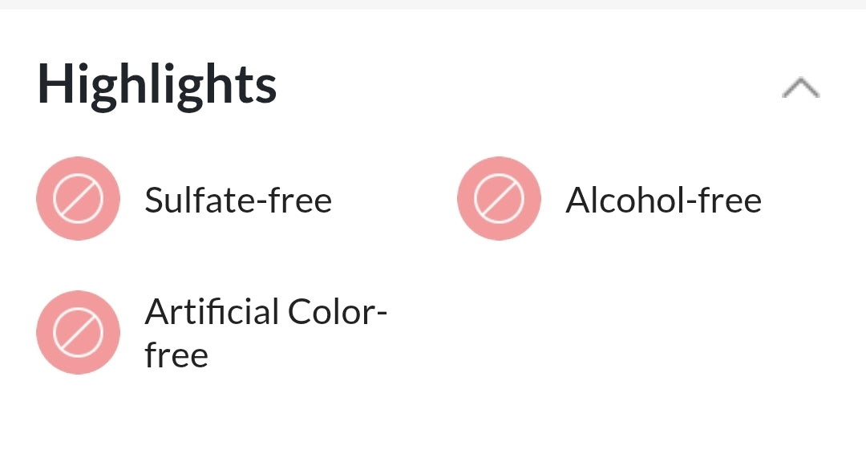Choose the Sulfate-free highlight item
The image size is (866, 458).
click(238, 200)
